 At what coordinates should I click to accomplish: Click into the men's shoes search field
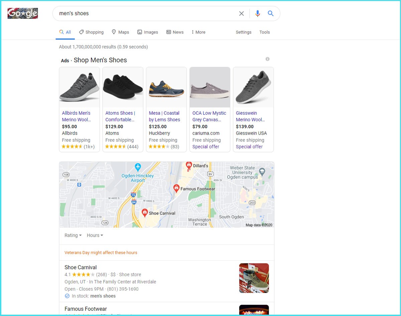[x=145, y=14]
